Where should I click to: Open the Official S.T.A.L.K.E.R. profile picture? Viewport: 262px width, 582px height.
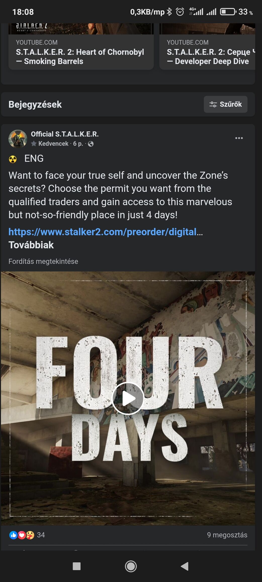18,139
